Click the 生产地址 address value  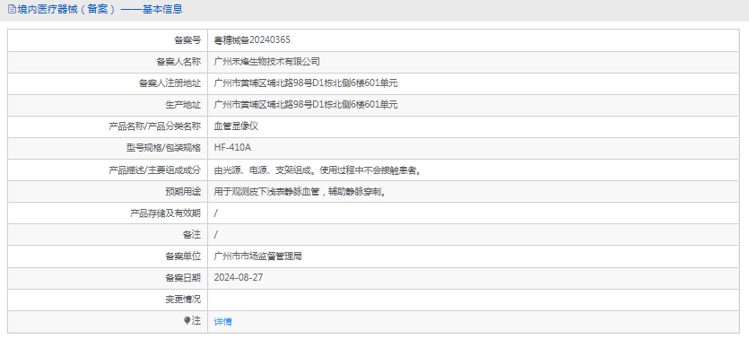click(x=306, y=105)
